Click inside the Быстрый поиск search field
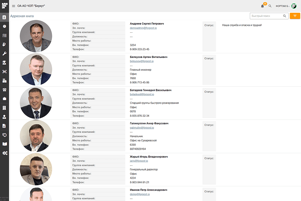 click(266, 16)
